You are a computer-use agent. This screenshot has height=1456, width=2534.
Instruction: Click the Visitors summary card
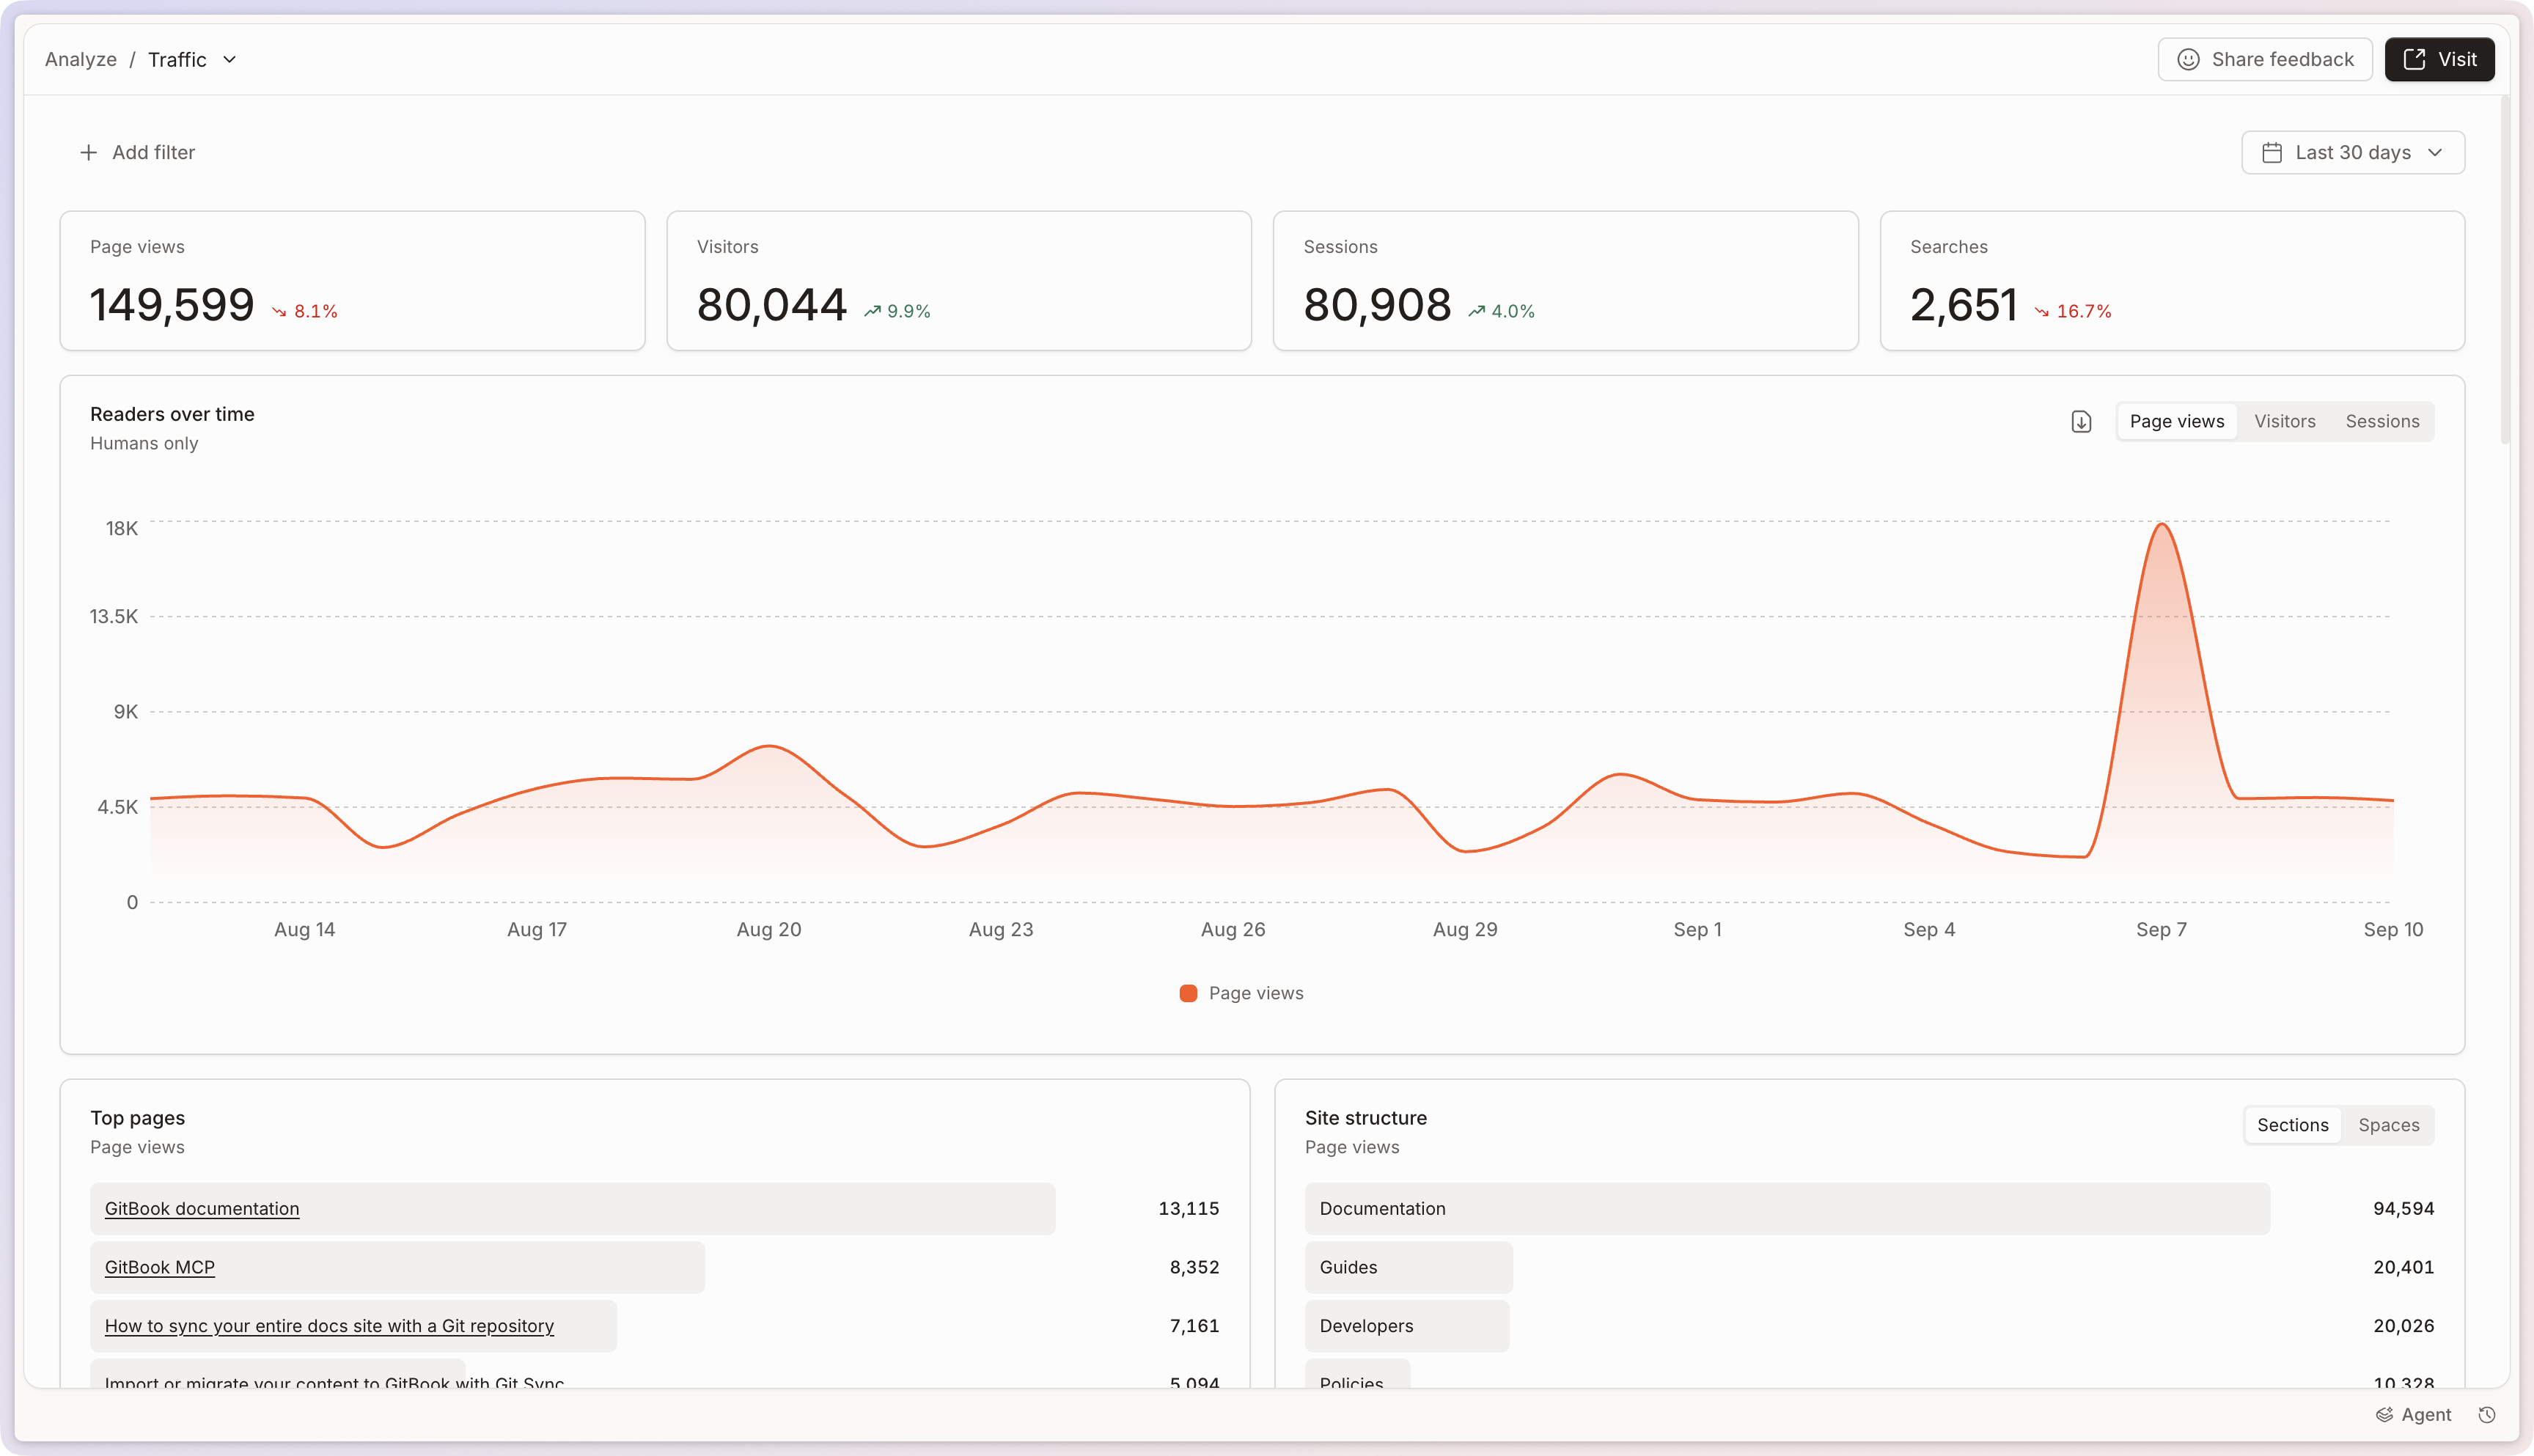click(959, 280)
